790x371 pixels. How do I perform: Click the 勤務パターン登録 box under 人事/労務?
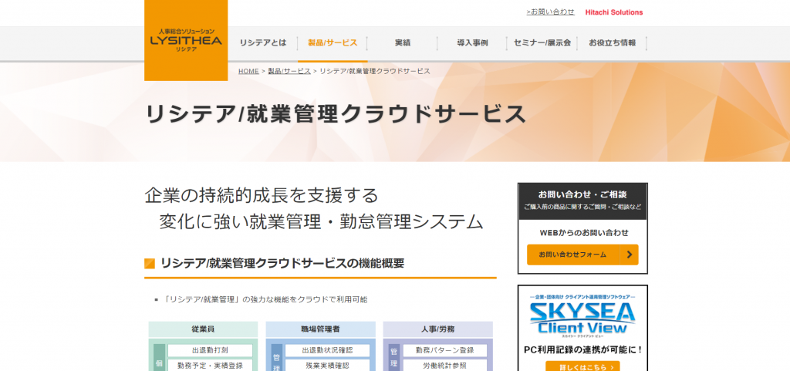coord(444,351)
